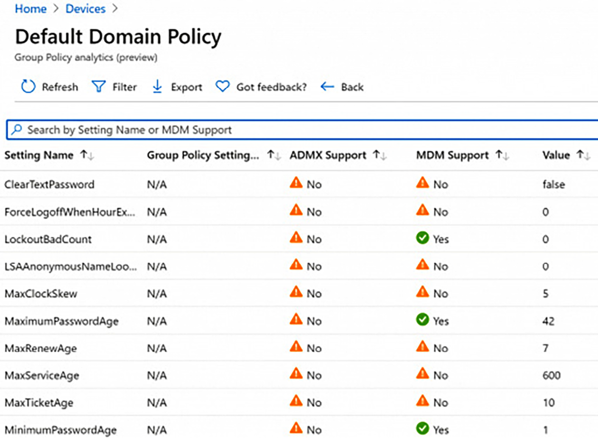Click the Export download icon
The height and width of the screenshot is (438, 598).
tap(157, 87)
